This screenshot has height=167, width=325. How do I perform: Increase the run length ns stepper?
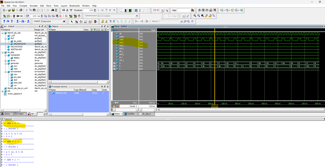42,15
